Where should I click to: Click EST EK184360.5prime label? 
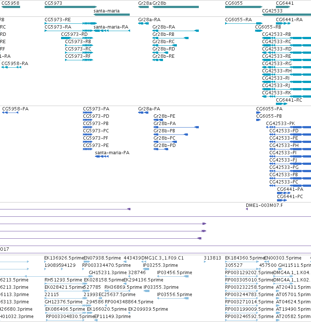coord(245,258)
